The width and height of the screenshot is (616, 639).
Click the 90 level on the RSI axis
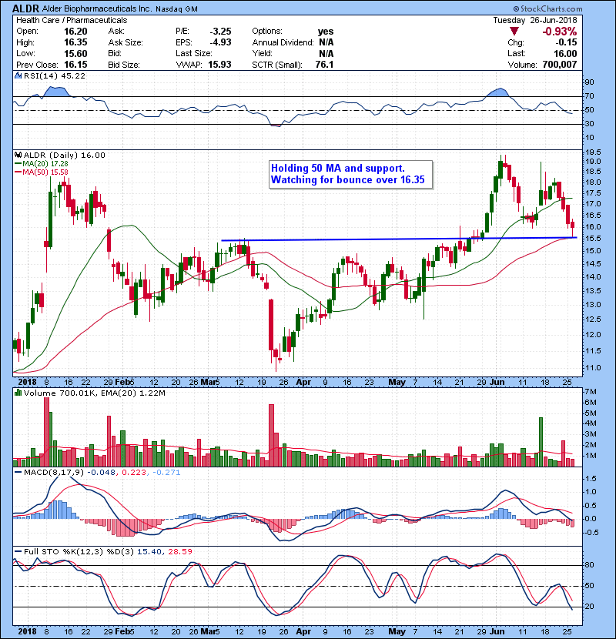pos(590,82)
